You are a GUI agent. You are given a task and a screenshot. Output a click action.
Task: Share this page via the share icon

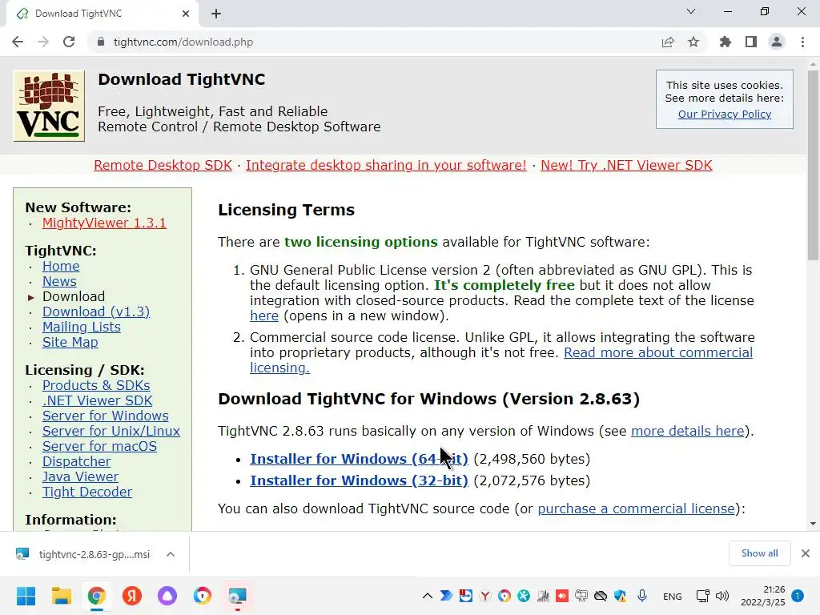(x=668, y=42)
